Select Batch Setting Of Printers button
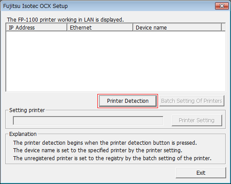 (x=192, y=101)
